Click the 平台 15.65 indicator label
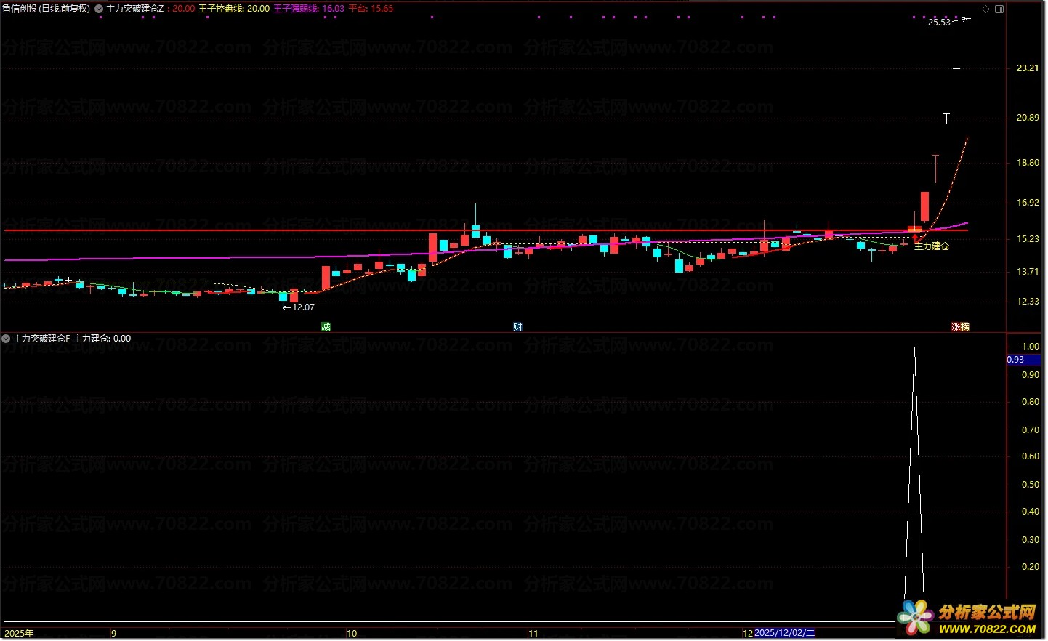The width and height of the screenshot is (1048, 641). (371, 9)
